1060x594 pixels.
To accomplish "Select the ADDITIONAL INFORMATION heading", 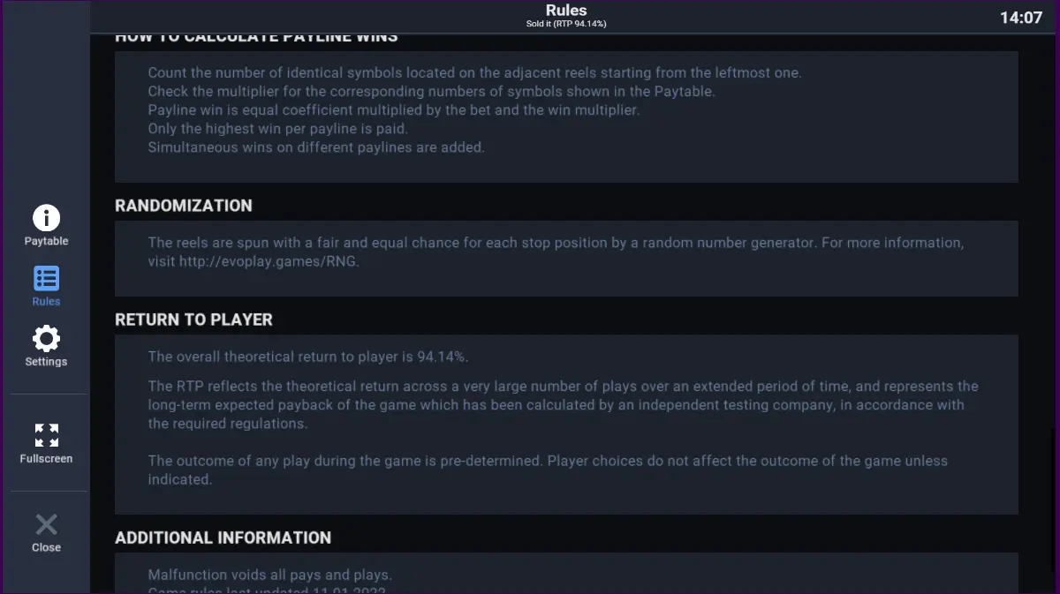I will [x=223, y=538].
